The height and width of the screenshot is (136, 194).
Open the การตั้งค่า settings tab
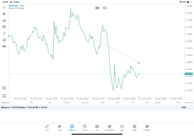[x=147, y=127]
